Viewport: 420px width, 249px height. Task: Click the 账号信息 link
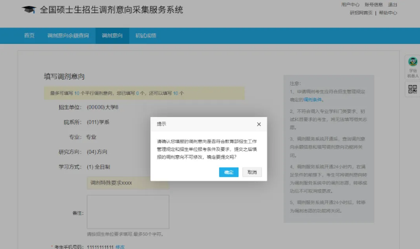click(x=373, y=5)
